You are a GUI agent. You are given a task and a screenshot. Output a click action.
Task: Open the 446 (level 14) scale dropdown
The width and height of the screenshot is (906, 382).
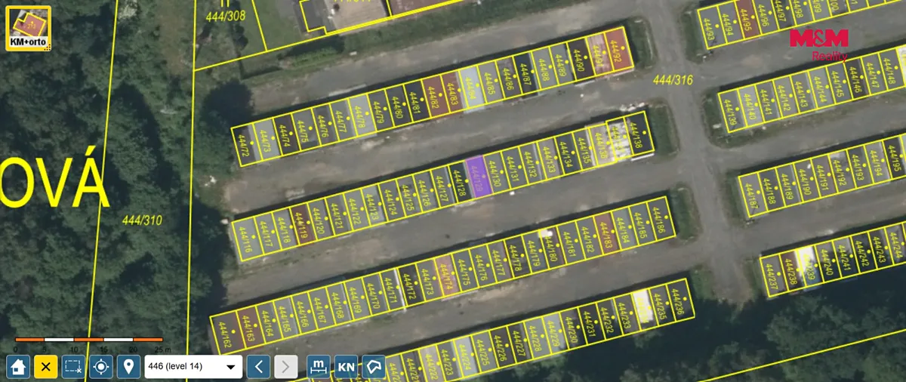[x=193, y=367]
